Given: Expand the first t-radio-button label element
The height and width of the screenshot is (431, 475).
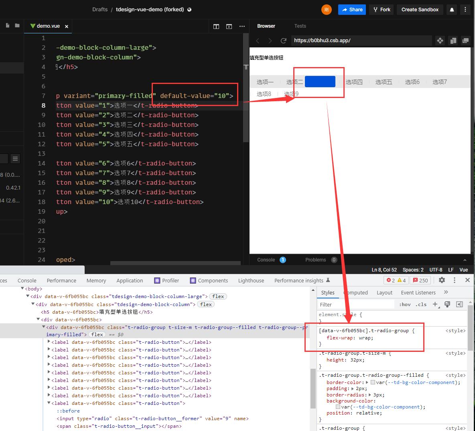Looking at the screenshot, I should tap(49, 342).
